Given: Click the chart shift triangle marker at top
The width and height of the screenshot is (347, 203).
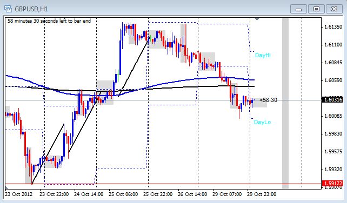Looking at the screenshot, I should click(x=257, y=19).
